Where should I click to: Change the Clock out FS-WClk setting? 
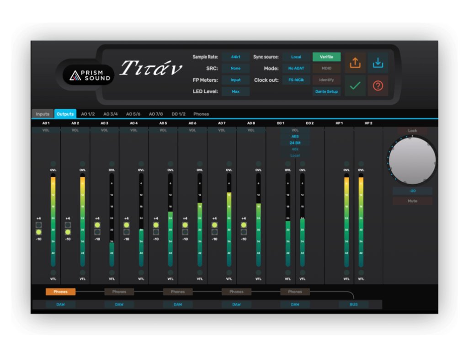click(296, 80)
